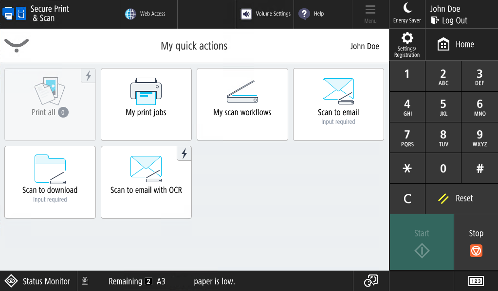Open Status Monitor
This screenshot has width=498, height=291.
pyautogui.click(x=38, y=281)
